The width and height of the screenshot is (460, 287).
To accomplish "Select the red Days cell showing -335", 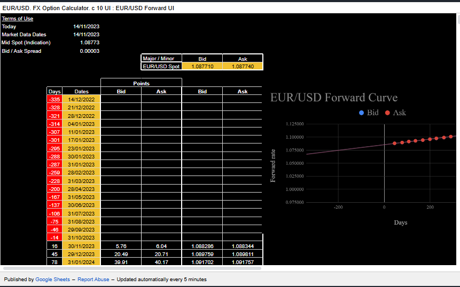I will 54,100.
